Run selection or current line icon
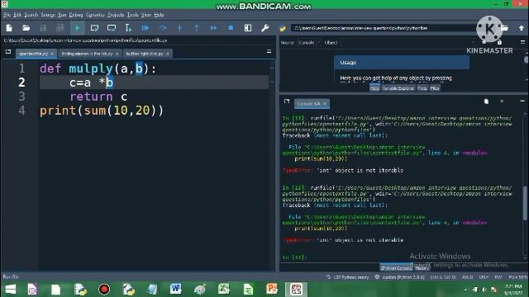 pos(128,28)
